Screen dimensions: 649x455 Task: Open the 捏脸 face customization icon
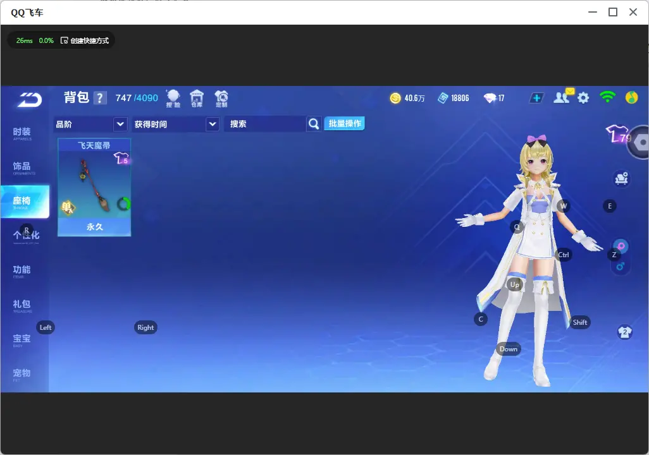tap(173, 99)
